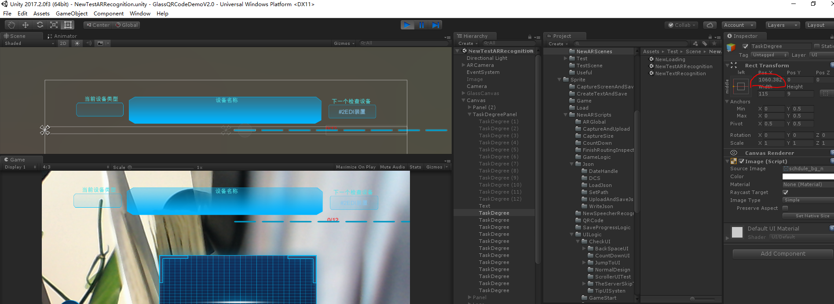
Task: Select the Hand tool in toolbar
Action: (11, 25)
